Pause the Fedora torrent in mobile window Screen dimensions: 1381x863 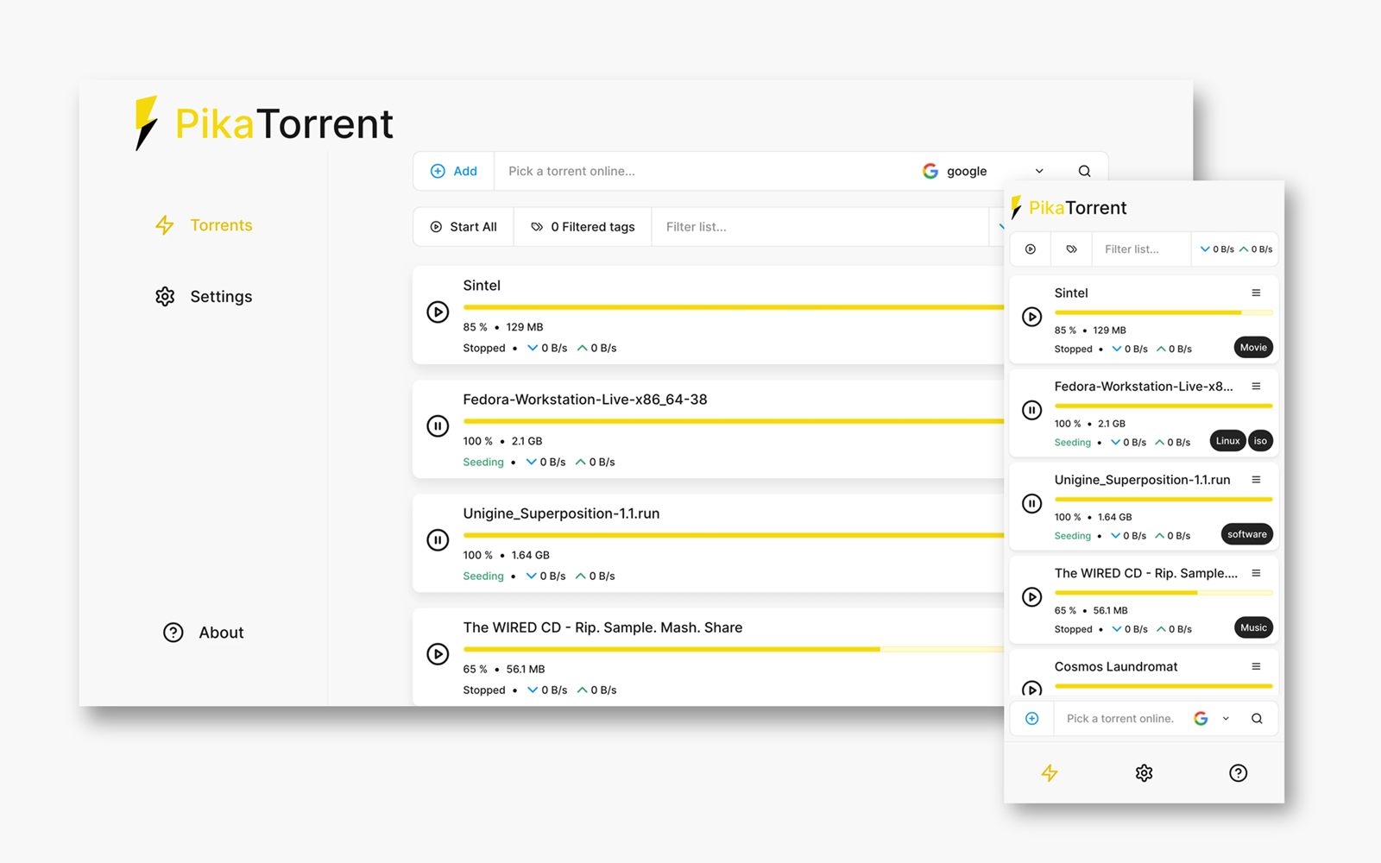[x=1031, y=410]
